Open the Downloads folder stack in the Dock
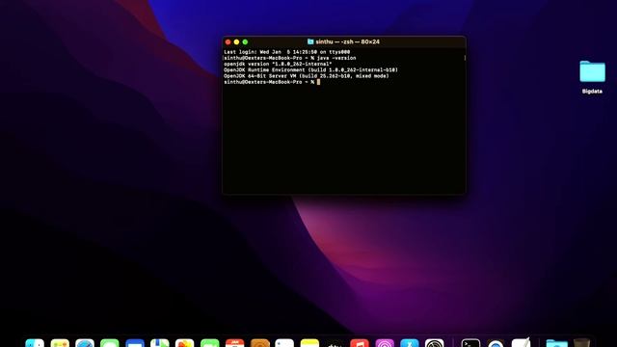 [557, 343]
